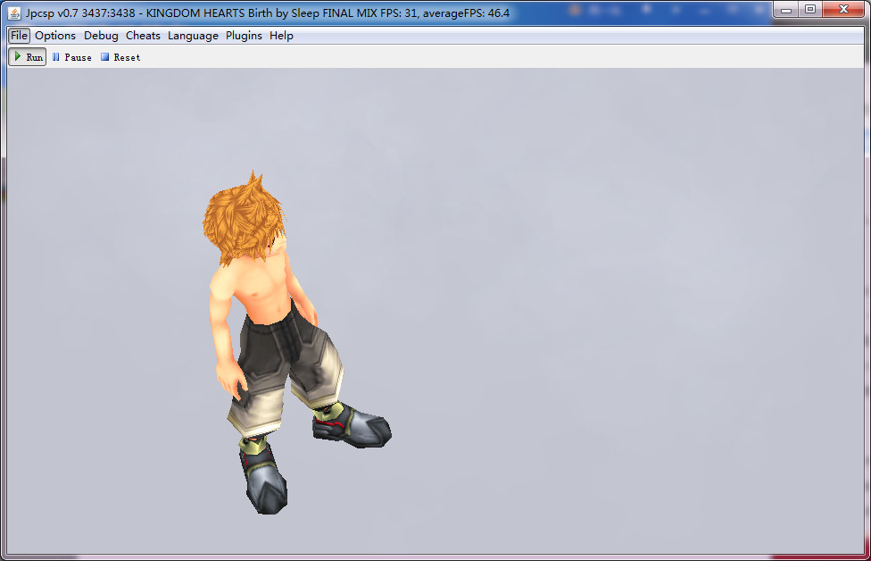Open the Plugins menu
871x561 pixels.
tap(244, 36)
